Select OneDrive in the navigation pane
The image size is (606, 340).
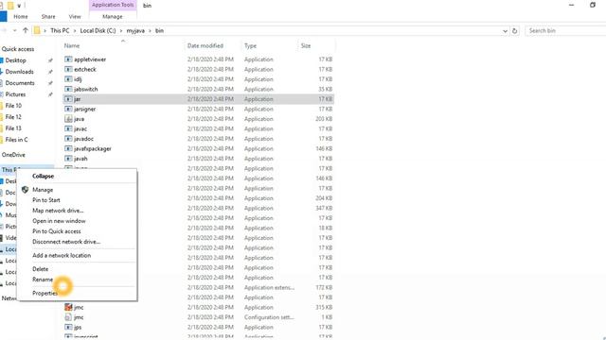13,155
